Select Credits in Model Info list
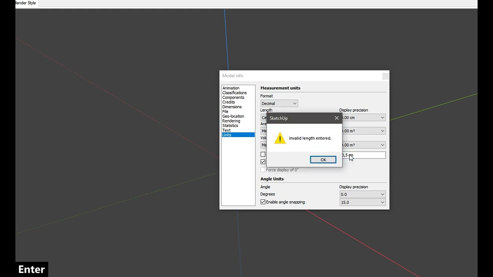 click(x=228, y=102)
